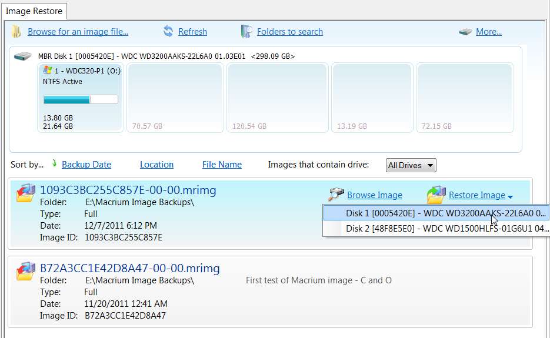The image size is (550, 338).
Task: Click the B72A3CC1E42D8A47-00-00.mrimg file name
Action: coord(130,268)
